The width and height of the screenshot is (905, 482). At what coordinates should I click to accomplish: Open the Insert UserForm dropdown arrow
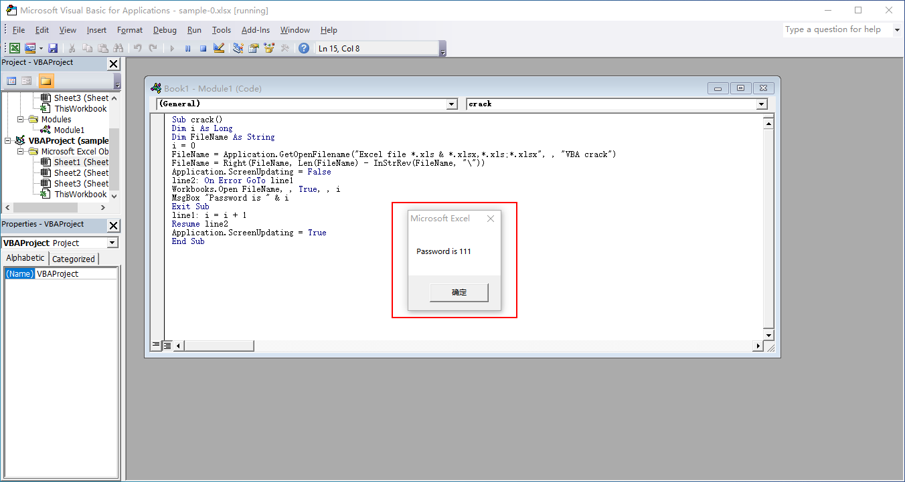[x=41, y=48]
